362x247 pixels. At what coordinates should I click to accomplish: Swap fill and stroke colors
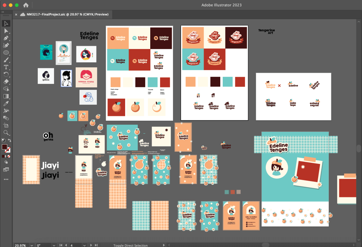coord(10,140)
